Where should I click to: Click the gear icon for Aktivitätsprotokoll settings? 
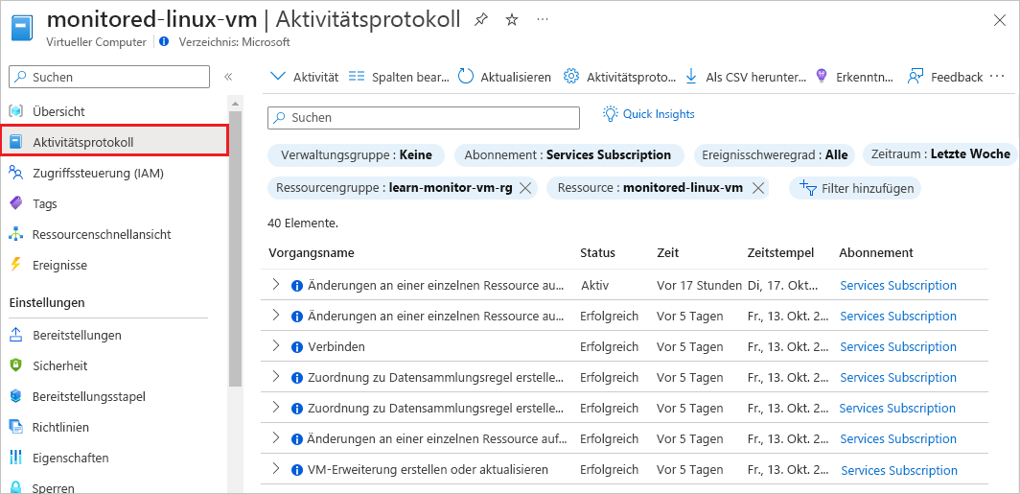coord(571,77)
